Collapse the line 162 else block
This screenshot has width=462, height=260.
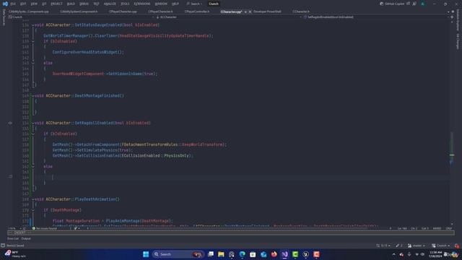tap(33, 167)
